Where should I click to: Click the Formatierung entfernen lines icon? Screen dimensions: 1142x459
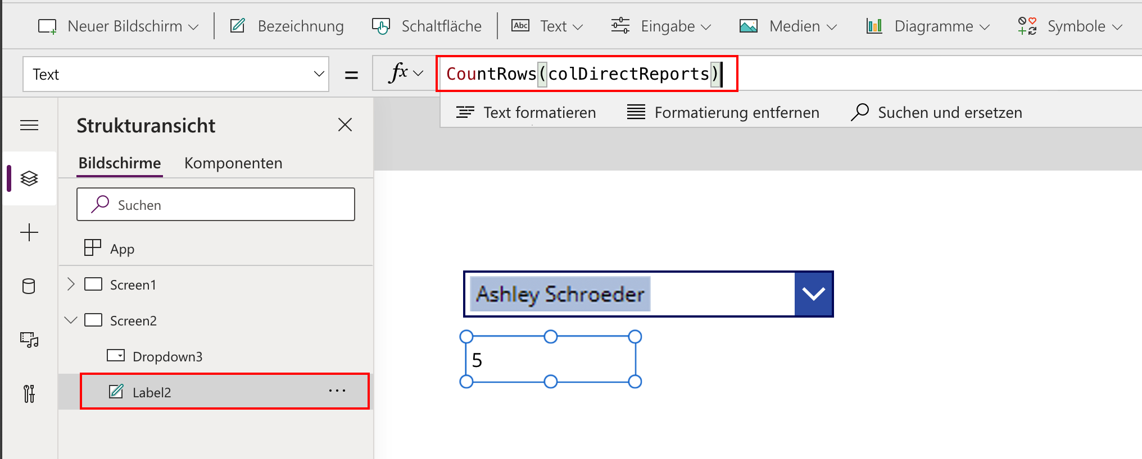[636, 112]
